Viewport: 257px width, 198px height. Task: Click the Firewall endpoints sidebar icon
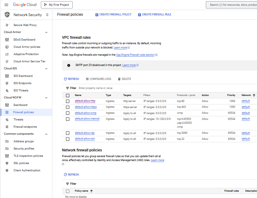(x=7, y=127)
